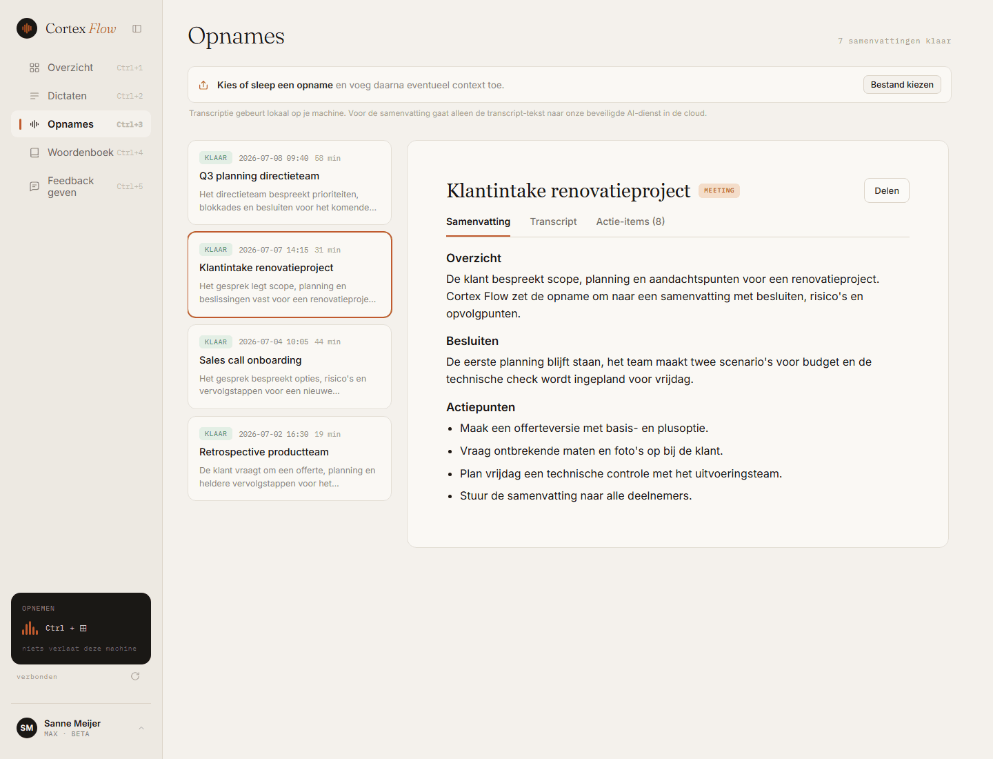Image resolution: width=993 pixels, height=759 pixels.
Task: Click the 'verbonden' status text
Action: tap(37, 677)
